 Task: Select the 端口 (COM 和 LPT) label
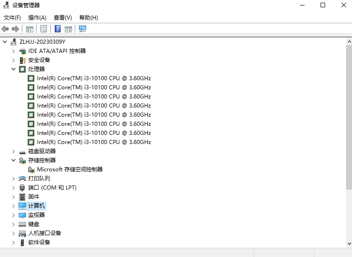(x=52, y=188)
